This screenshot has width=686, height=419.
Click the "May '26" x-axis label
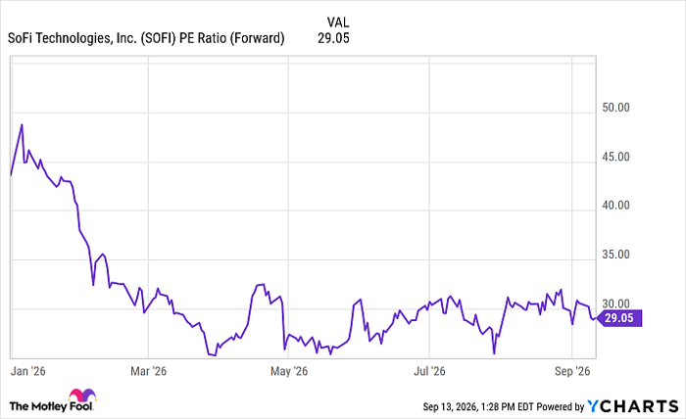[289, 371]
